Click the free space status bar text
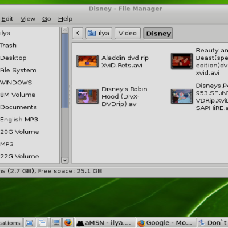Viewport: 228px width, 228px height. pos(70,171)
